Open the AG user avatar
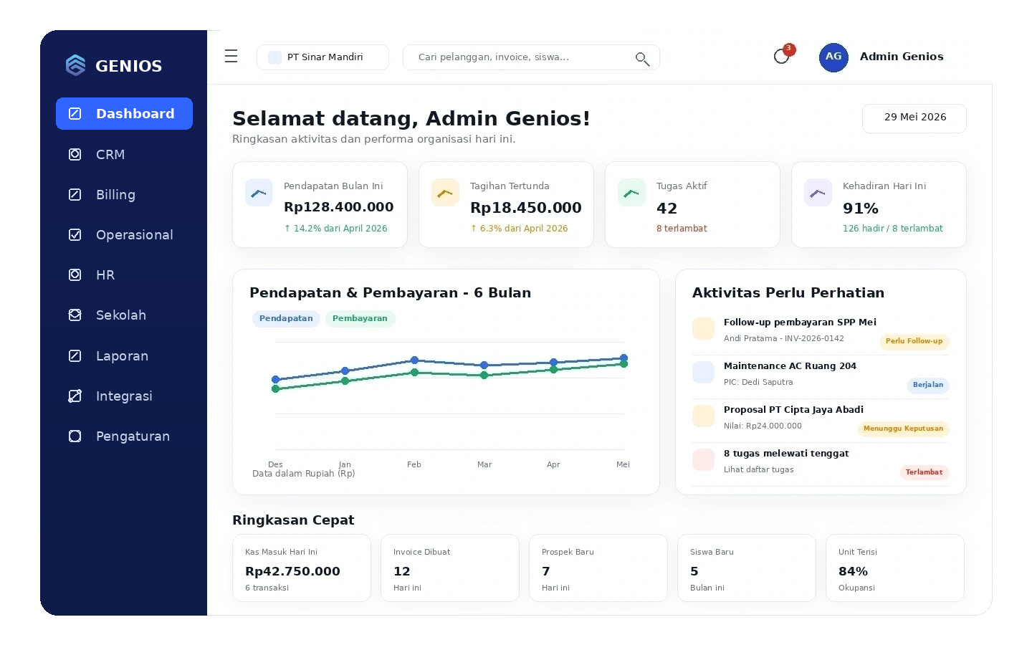The width and height of the screenshot is (1032, 645). 833,57
